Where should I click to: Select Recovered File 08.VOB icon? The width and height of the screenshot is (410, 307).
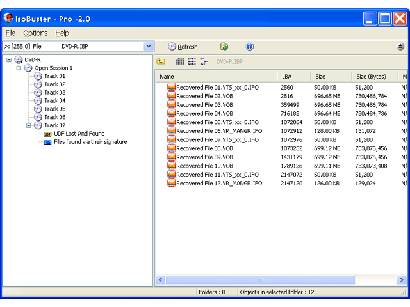click(x=171, y=148)
